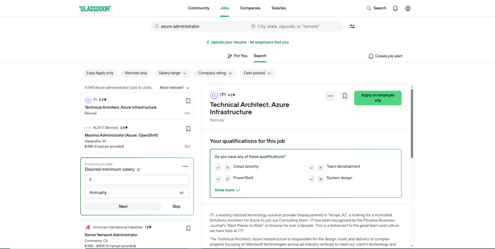Image resolution: width=495 pixels, height=249 pixels.
Task: Skip the desired minimum salary prompt
Action: (176, 207)
